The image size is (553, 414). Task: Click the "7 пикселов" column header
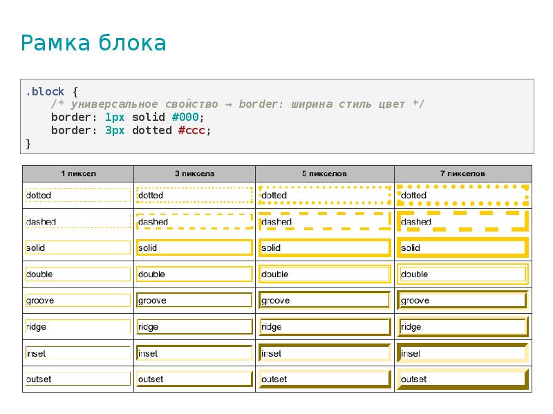[x=462, y=173]
